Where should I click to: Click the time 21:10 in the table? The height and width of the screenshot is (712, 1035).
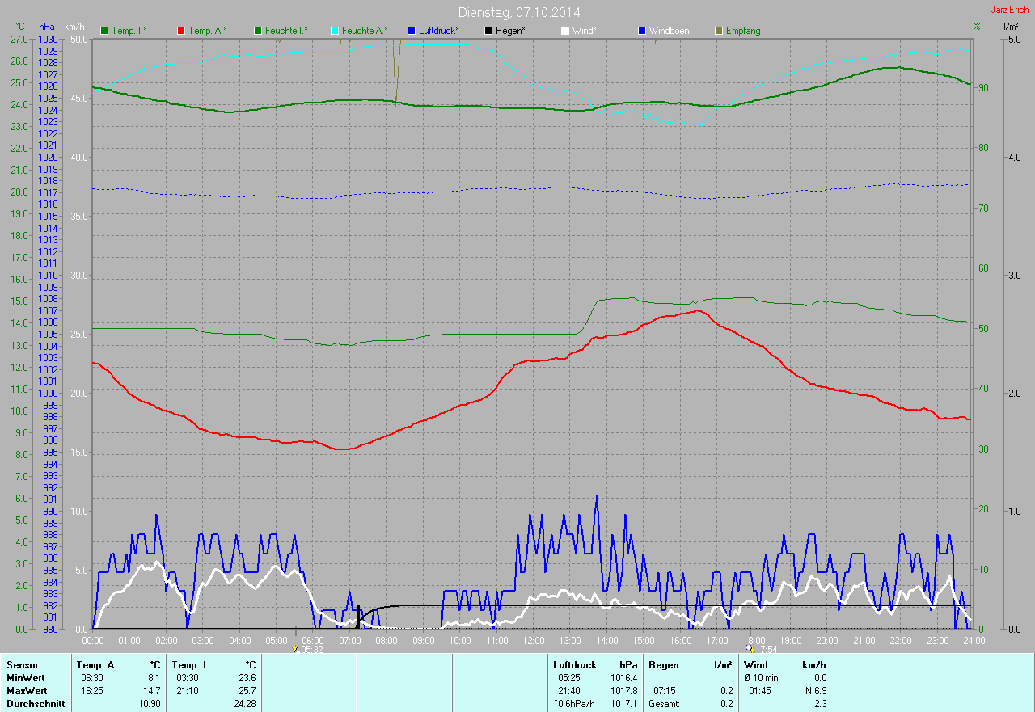(x=188, y=691)
